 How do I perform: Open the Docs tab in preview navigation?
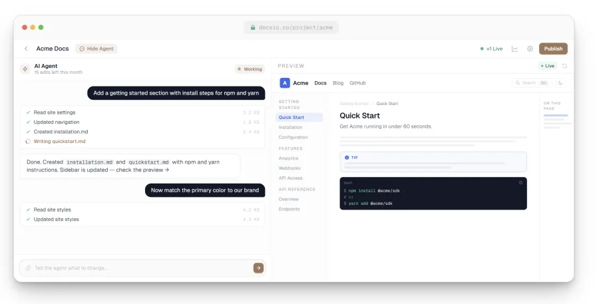pyautogui.click(x=320, y=83)
